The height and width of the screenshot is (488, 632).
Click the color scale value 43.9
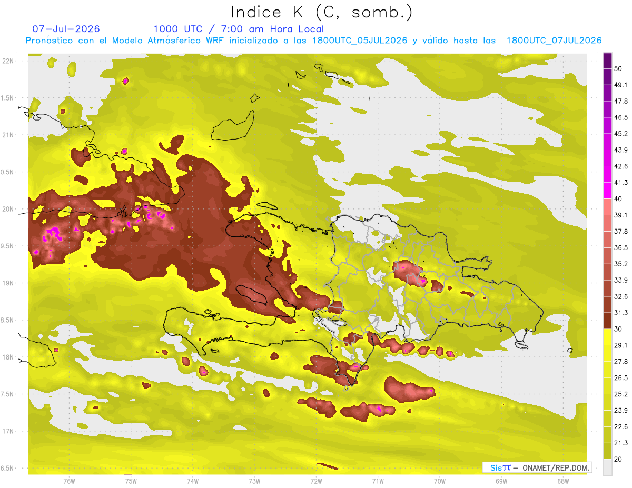pos(621,150)
